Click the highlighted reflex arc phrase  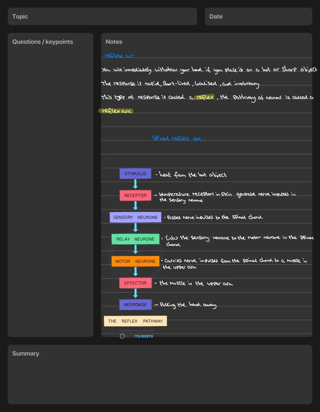click(x=116, y=111)
